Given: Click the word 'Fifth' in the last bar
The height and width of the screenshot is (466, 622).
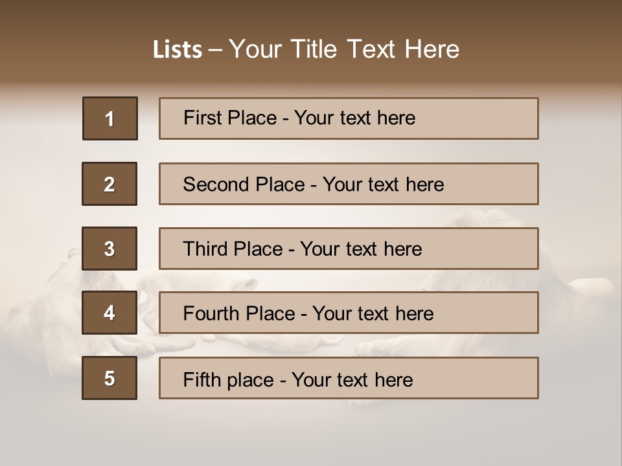Looking at the screenshot, I should pyautogui.click(x=202, y=380).
